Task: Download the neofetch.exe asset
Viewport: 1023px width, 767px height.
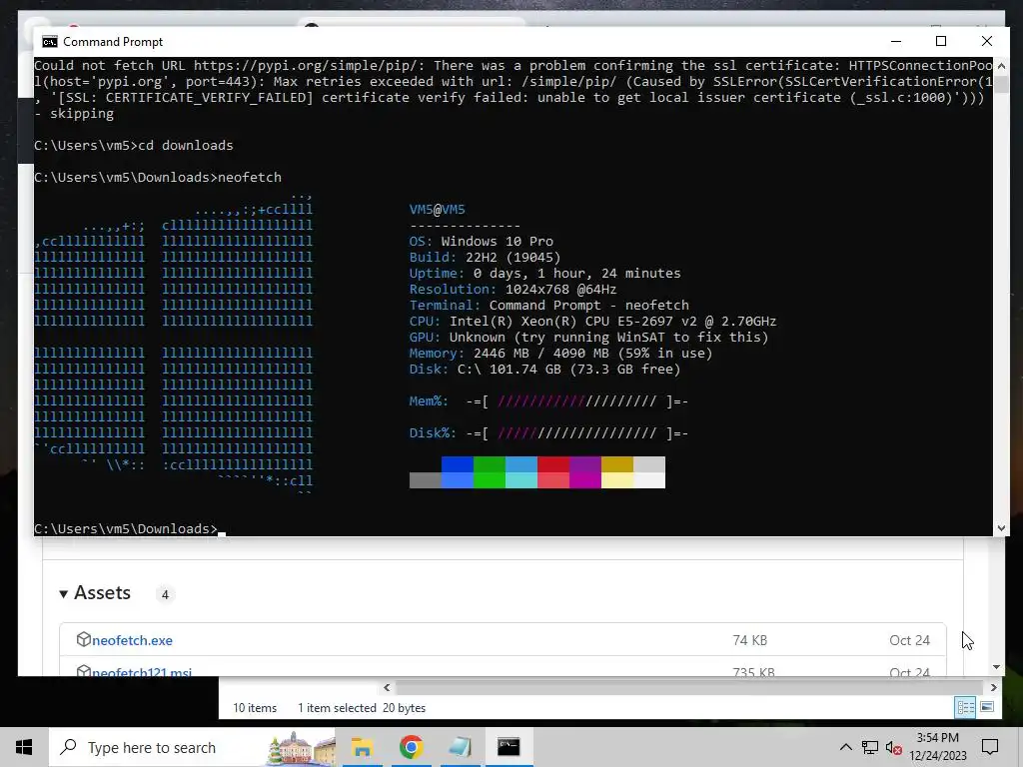Action: 133,640
